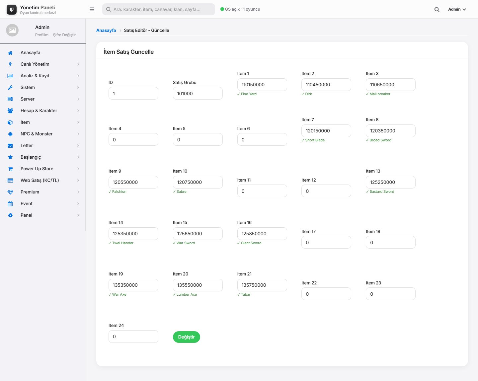
Task: Click the Item 24 input field
Action: pyautogui.click(x=133, y=337)
